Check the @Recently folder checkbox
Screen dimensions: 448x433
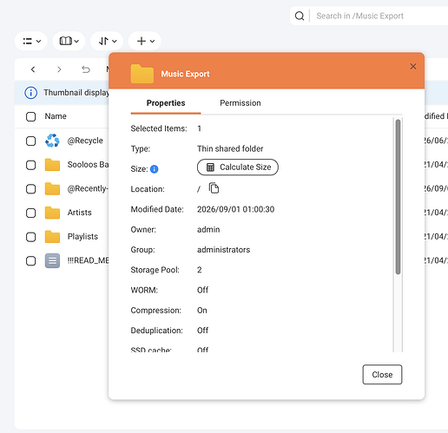pyautogui.click(x=30, y=189)
